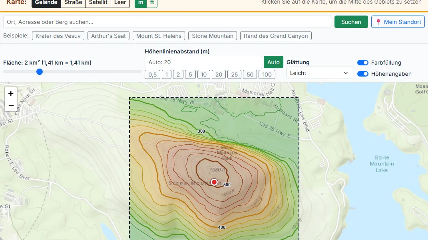The image size is (428, 240).
Task: Select the Leer map type
Action: click(120, 2)
